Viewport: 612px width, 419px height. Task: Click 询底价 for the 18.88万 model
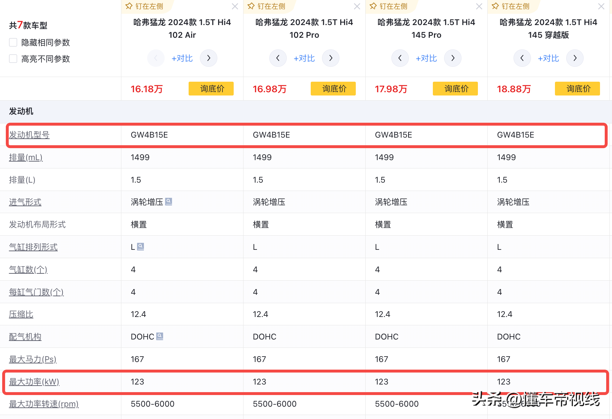(x=577, y=89)
